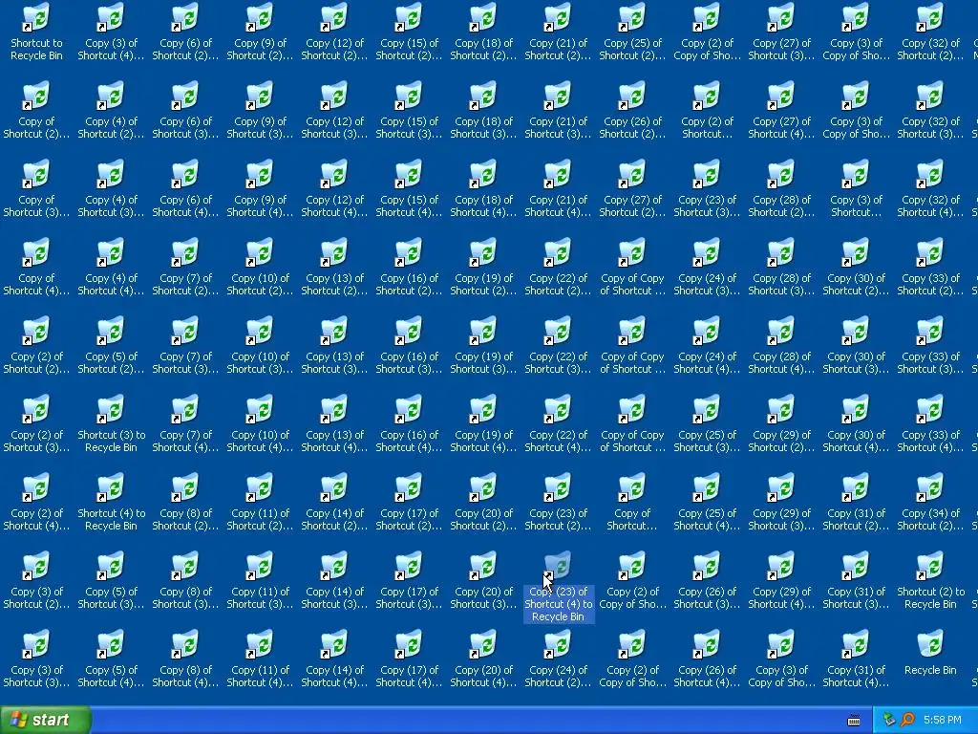Image resolution: width=978 pixels, height=734 pixels.
Task: Select Copy (4) of Shortcut (2) icon
Action: click(111, 111)
